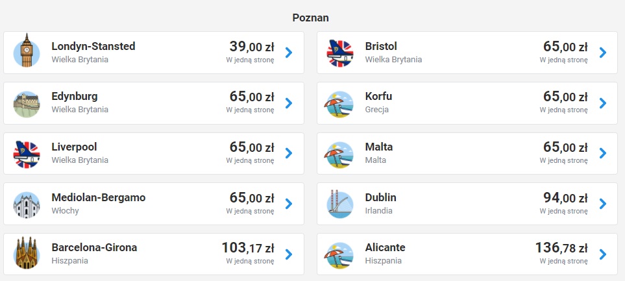
Task: Click the Milan cathedral icon
Action: coord(27,204)
